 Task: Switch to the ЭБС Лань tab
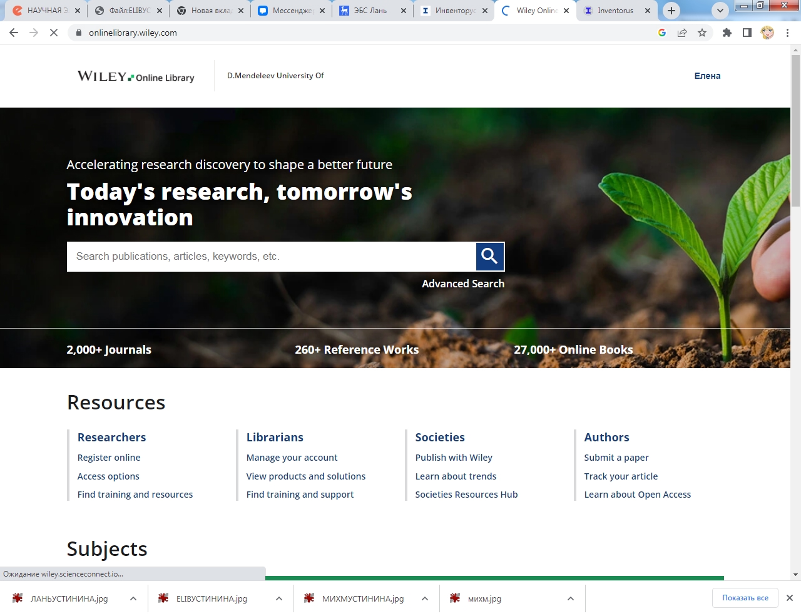370,11
